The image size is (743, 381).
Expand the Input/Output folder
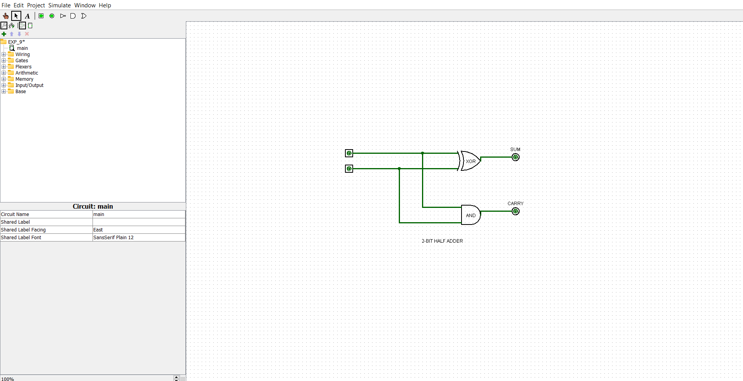(x=4, y=85)
